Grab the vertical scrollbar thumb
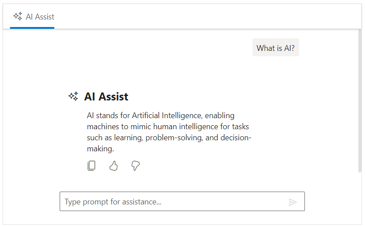Image resolution: width=365 pixels, height=227 pixels. click(x=360, y=101)
